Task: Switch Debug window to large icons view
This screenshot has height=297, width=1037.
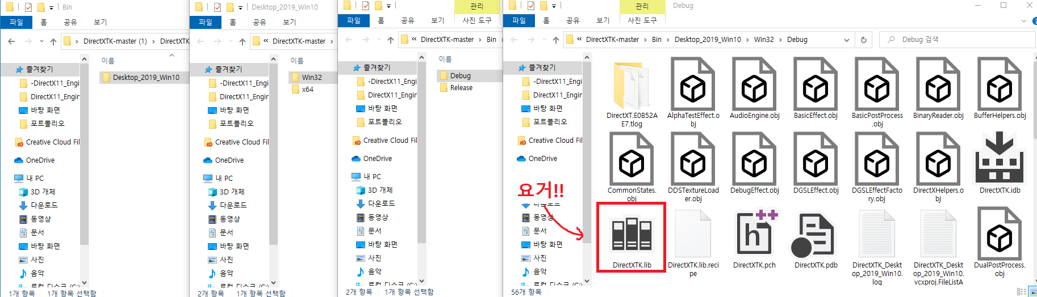Action: [x=1032, y=291]
